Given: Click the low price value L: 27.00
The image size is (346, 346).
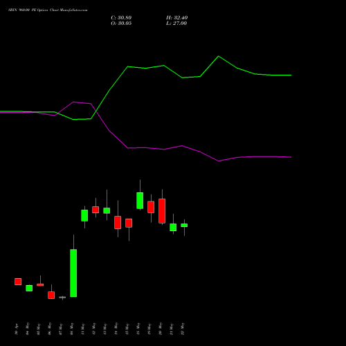Looking at the screenshot, I should 176,24.
